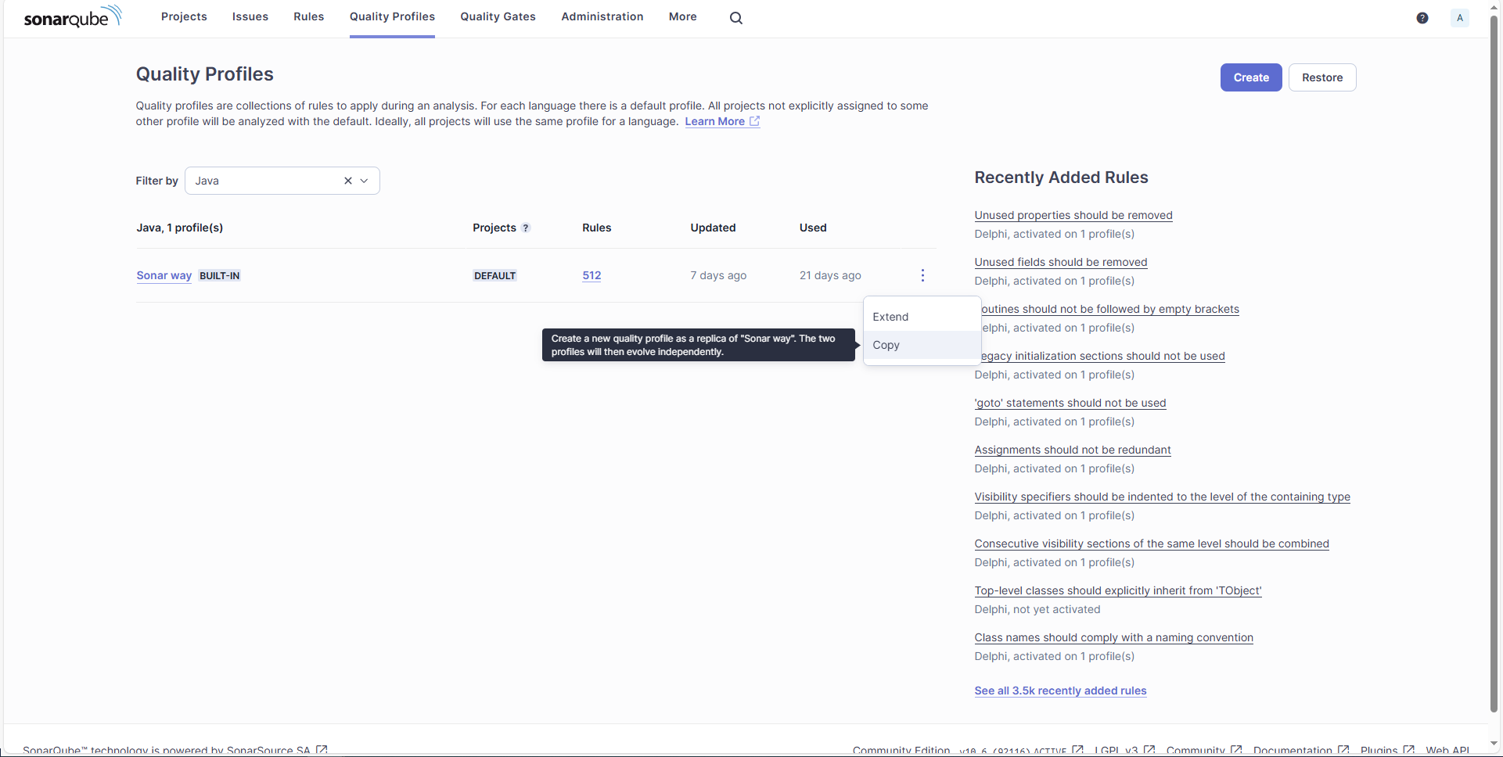The width and height of the screenshot is (1503, 757).
Task: Open routines followed by empty brackets rule
Action: (1110, 309)
